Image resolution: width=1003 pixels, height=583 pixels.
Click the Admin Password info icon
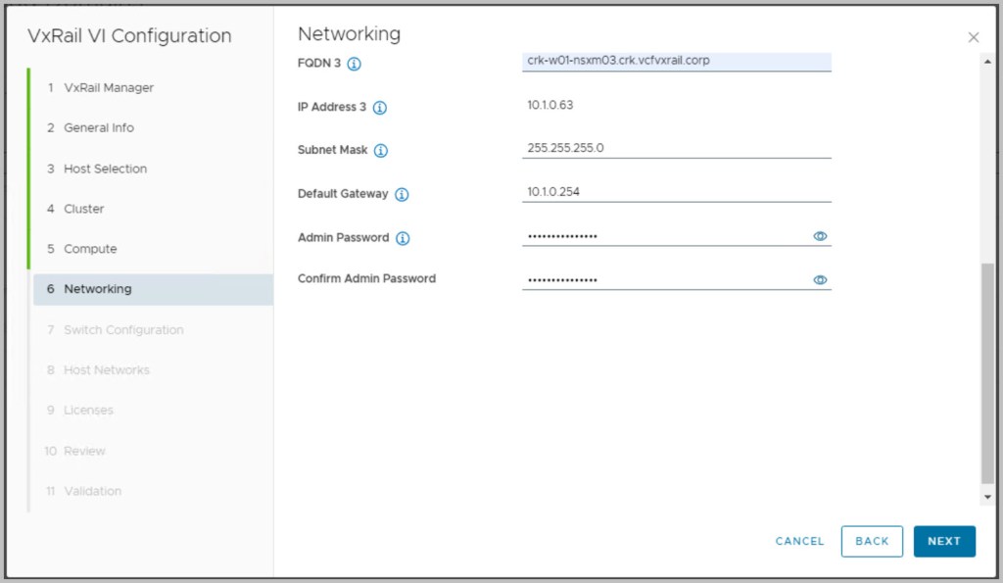tap(403, 238)
